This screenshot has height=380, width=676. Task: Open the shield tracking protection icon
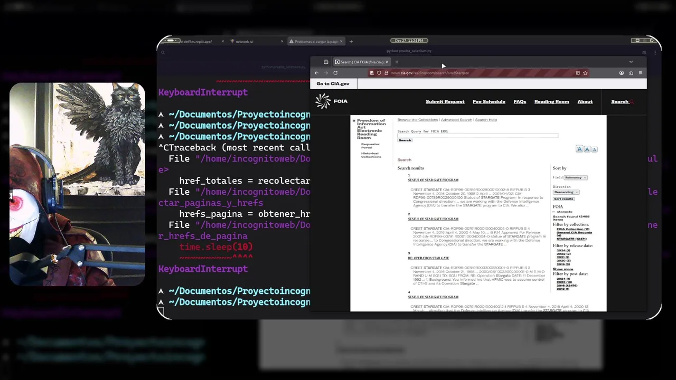pos(379,73)
